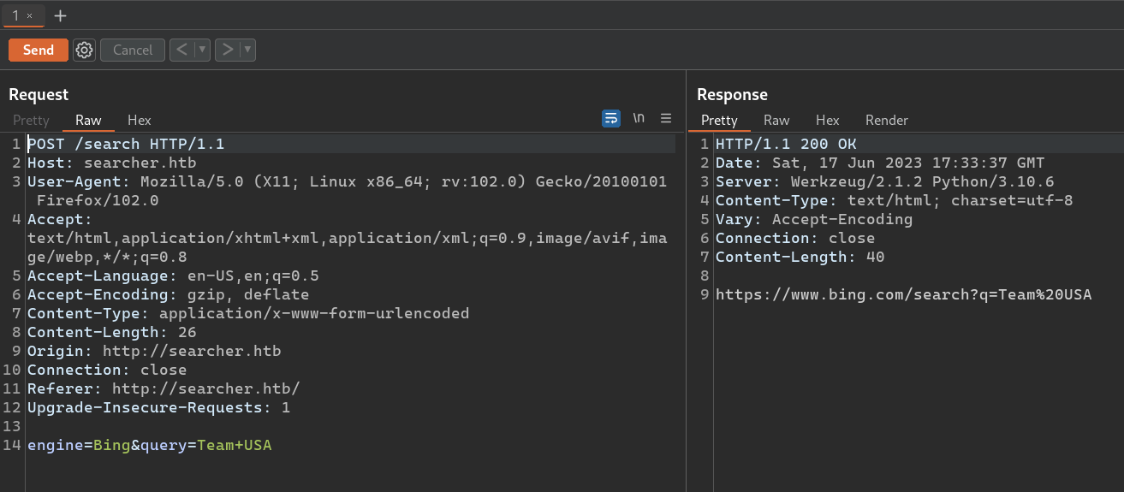Viewport: 1124px width, 492px height.
Task: Close Repeater tab 1
Action: click(x=29, y=16)
